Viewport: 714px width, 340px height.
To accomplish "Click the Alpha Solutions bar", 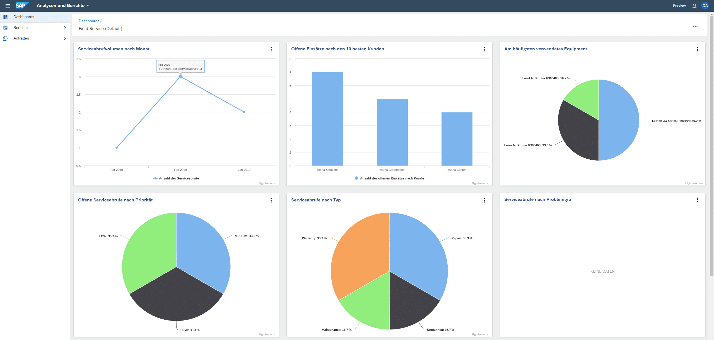I will pos(327,119).
